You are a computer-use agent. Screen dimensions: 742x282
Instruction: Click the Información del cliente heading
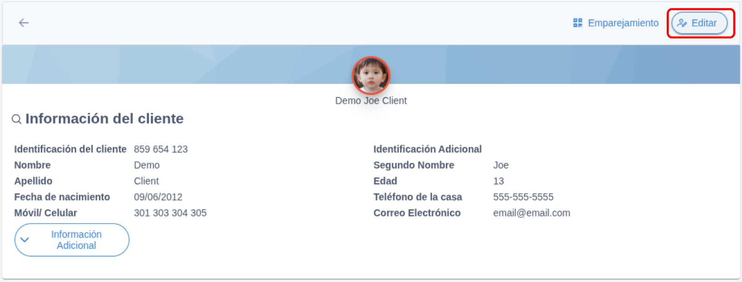point(104,119)
